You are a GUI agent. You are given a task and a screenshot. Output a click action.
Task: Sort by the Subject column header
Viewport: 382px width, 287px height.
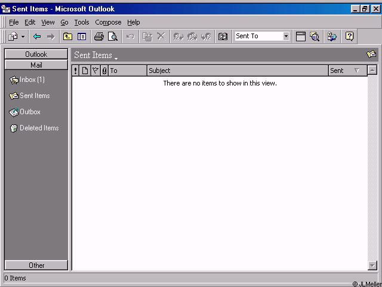pyautogui.click(x=238, y=71)
